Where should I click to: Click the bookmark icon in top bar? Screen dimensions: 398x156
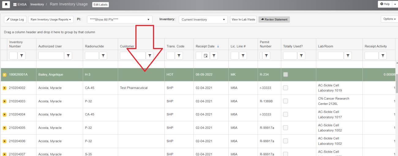pos(6,4)
